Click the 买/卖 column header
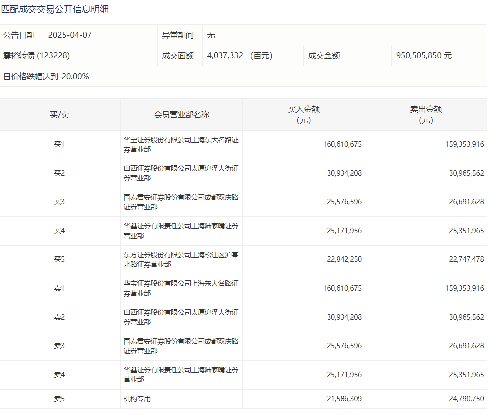 point(59,115)
